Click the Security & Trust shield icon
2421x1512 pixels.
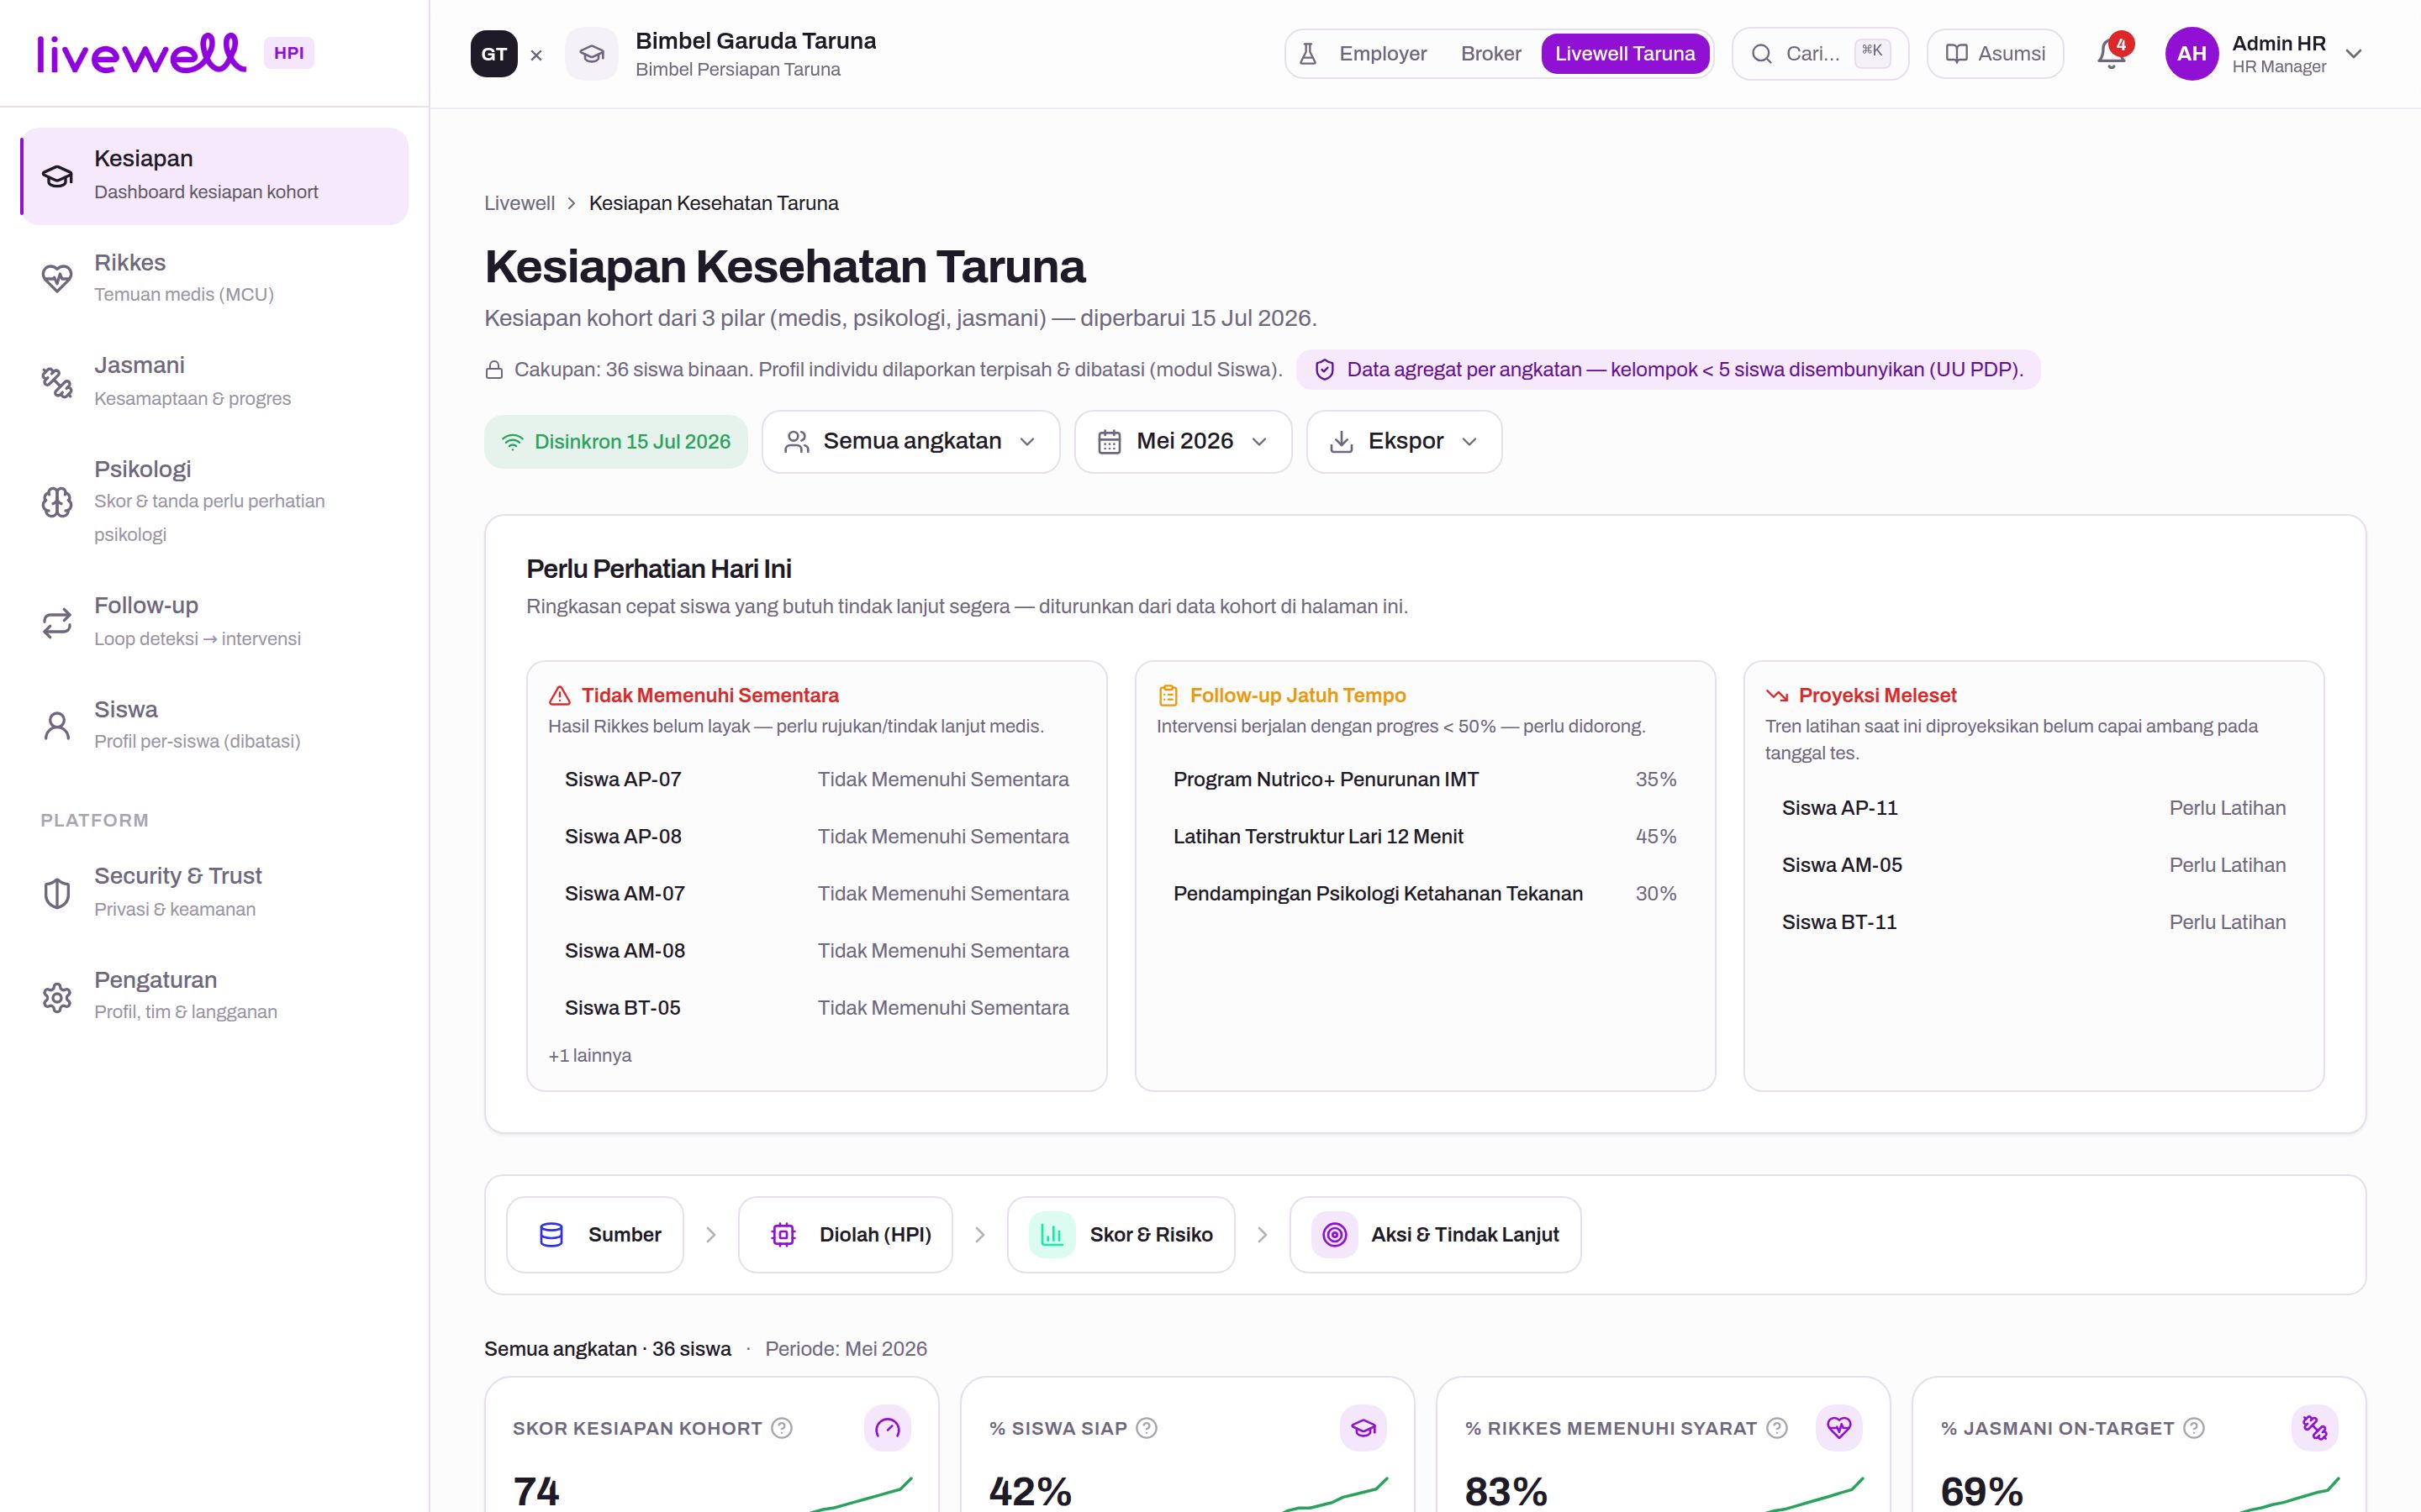[x=57, y=893]
